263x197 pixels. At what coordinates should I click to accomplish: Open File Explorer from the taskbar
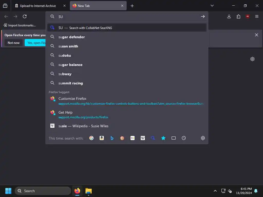click(x=89, y=191)
